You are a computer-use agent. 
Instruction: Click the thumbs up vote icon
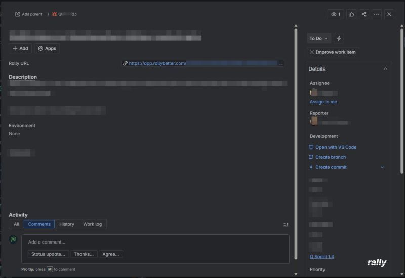[x=351, y=14]
